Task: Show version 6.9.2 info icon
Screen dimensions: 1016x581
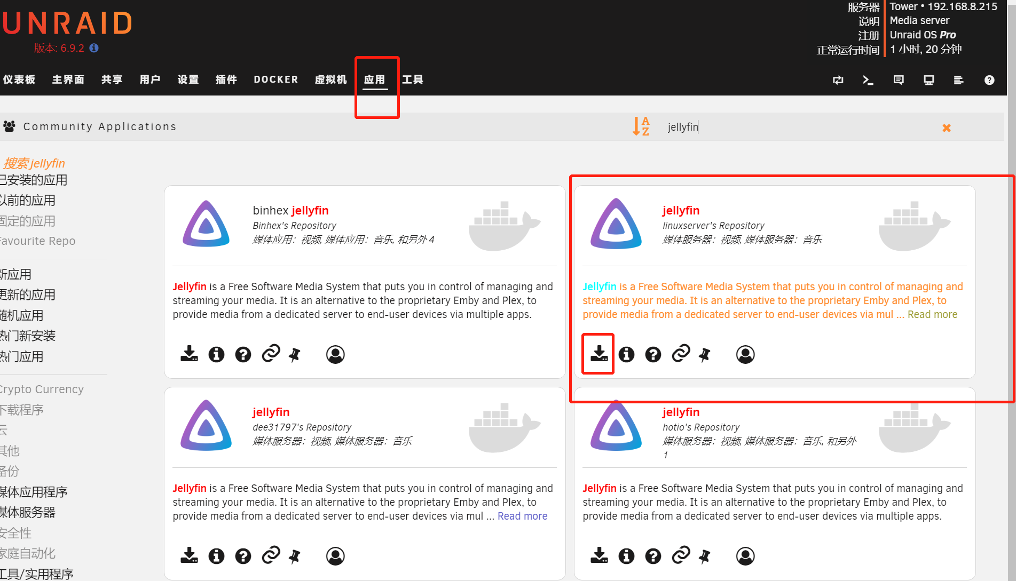Action: click(x=94, y=48)
